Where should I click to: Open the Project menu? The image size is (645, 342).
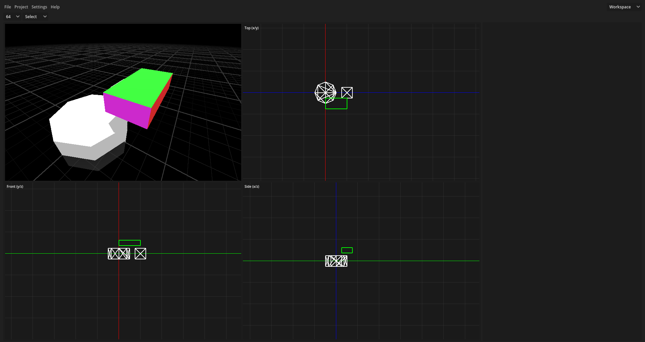pos(21,7)
